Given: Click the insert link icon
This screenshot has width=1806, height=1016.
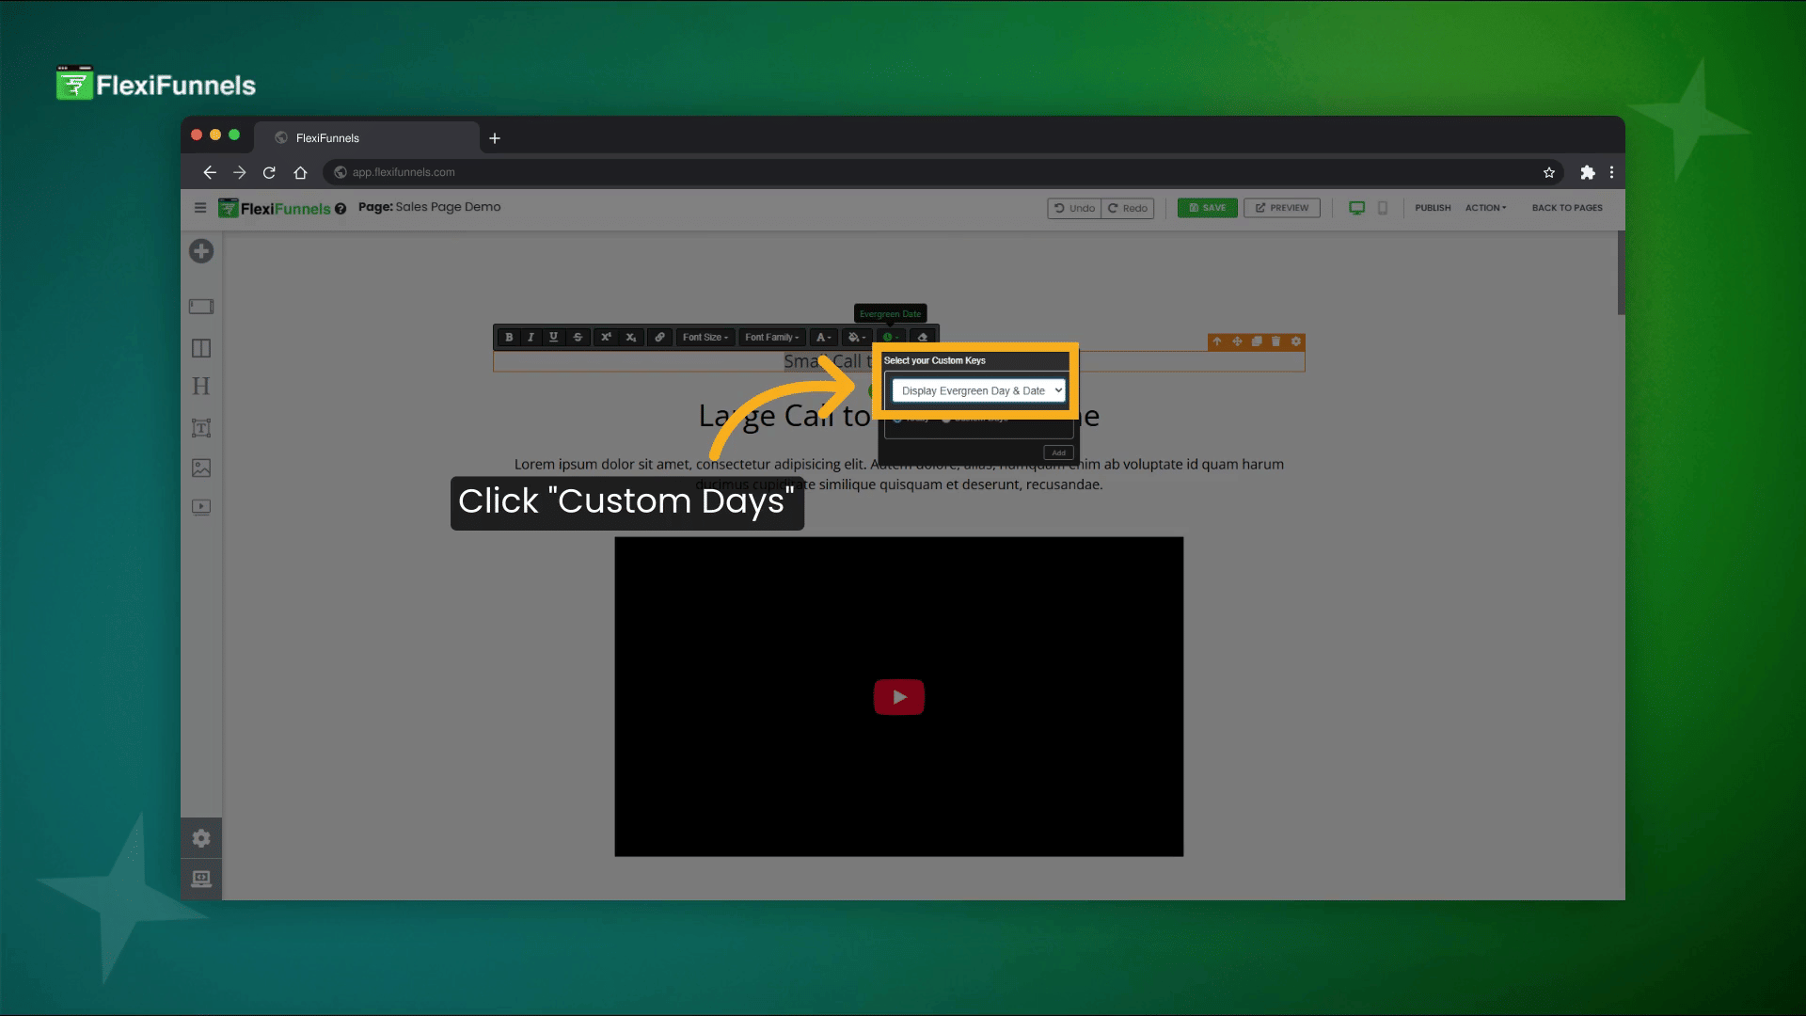Looking at the screenshot, I should [659, 337].
